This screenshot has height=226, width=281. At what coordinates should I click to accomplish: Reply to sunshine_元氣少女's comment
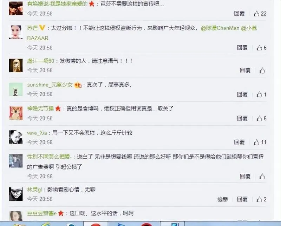(x=242, y=94)
